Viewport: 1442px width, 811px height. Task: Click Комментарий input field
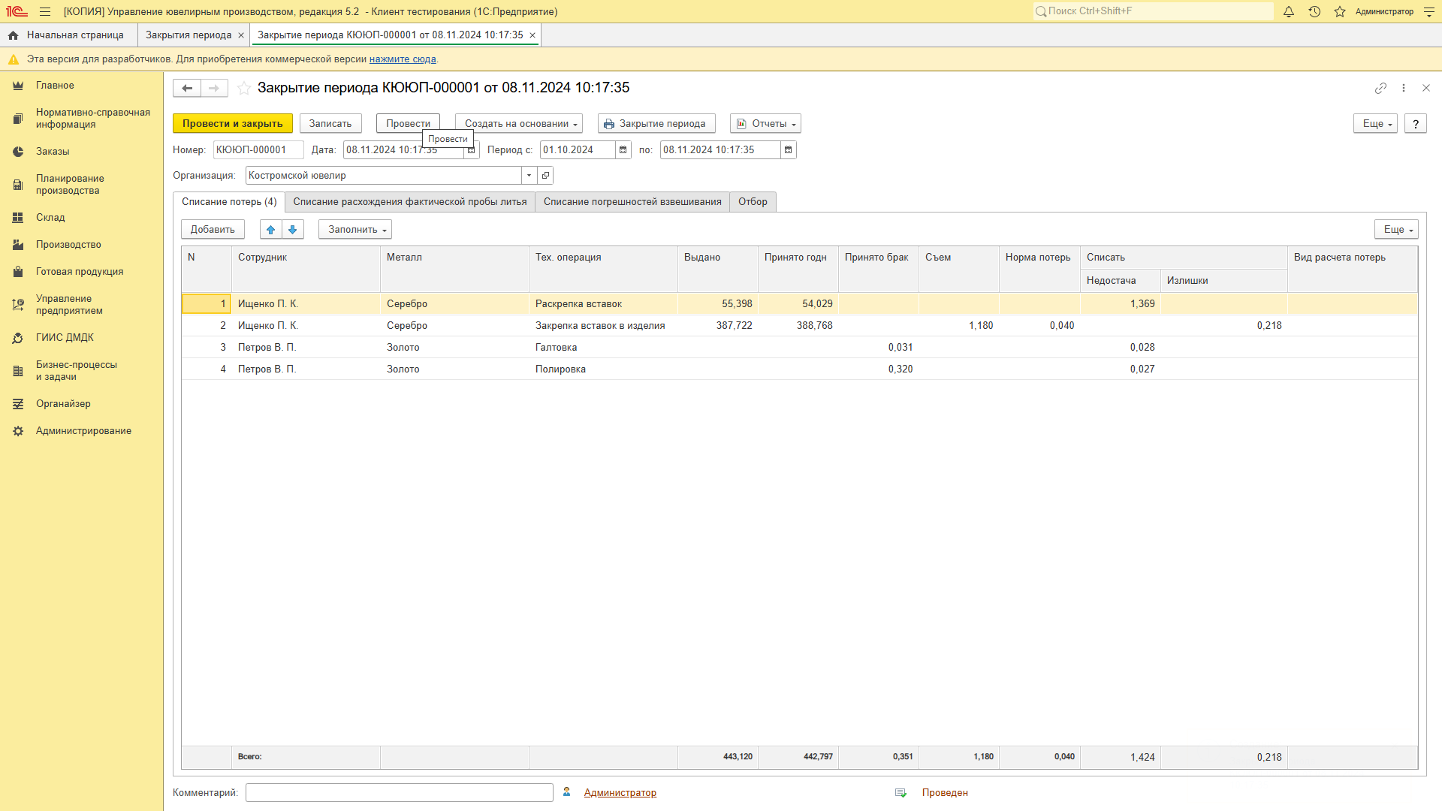coord(400,793)
